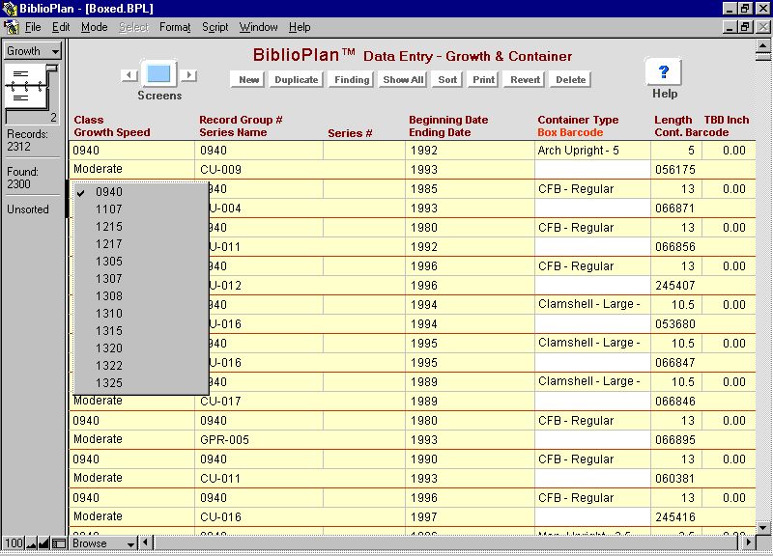The image size is (773, 556).
Task: Click the Unsorted status text
Action: [x=28, y=209]
